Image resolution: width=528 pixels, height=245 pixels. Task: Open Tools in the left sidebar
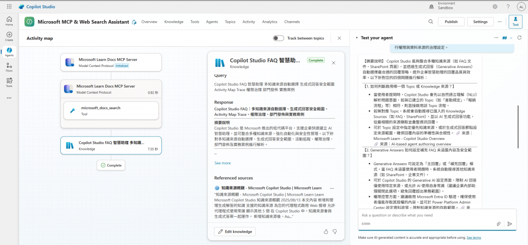tap(9, 83)
